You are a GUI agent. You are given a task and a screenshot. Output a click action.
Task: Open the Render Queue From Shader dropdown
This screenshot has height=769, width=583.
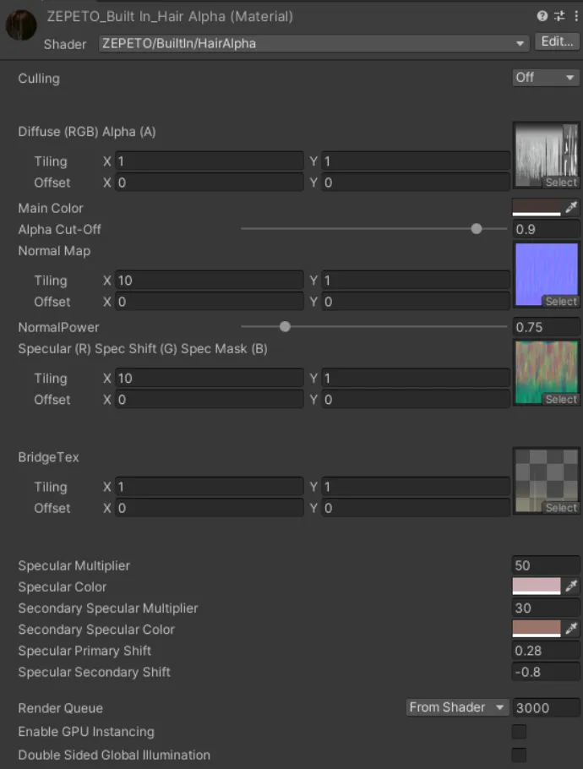tap(457, 707)
